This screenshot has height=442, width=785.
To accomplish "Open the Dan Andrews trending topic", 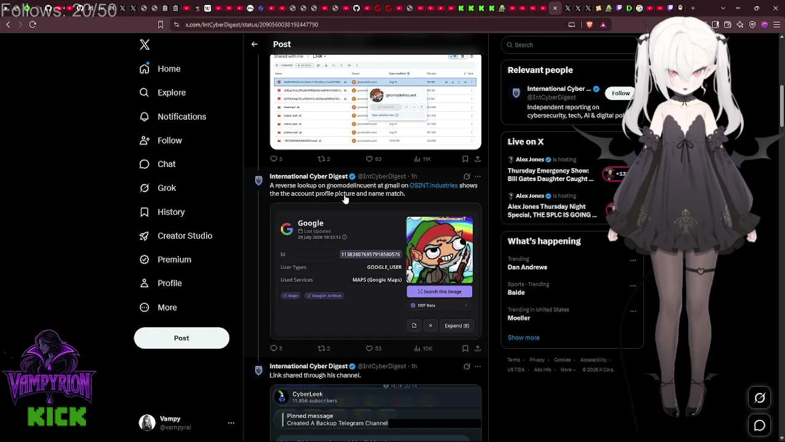I will (x=527, y=268).
